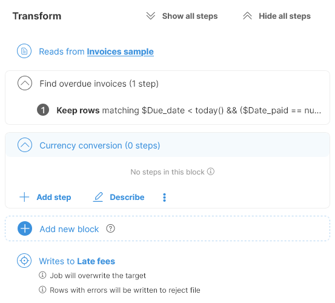Click Add step button text
Screen dimensions: 335x303
tap(54, 197)
